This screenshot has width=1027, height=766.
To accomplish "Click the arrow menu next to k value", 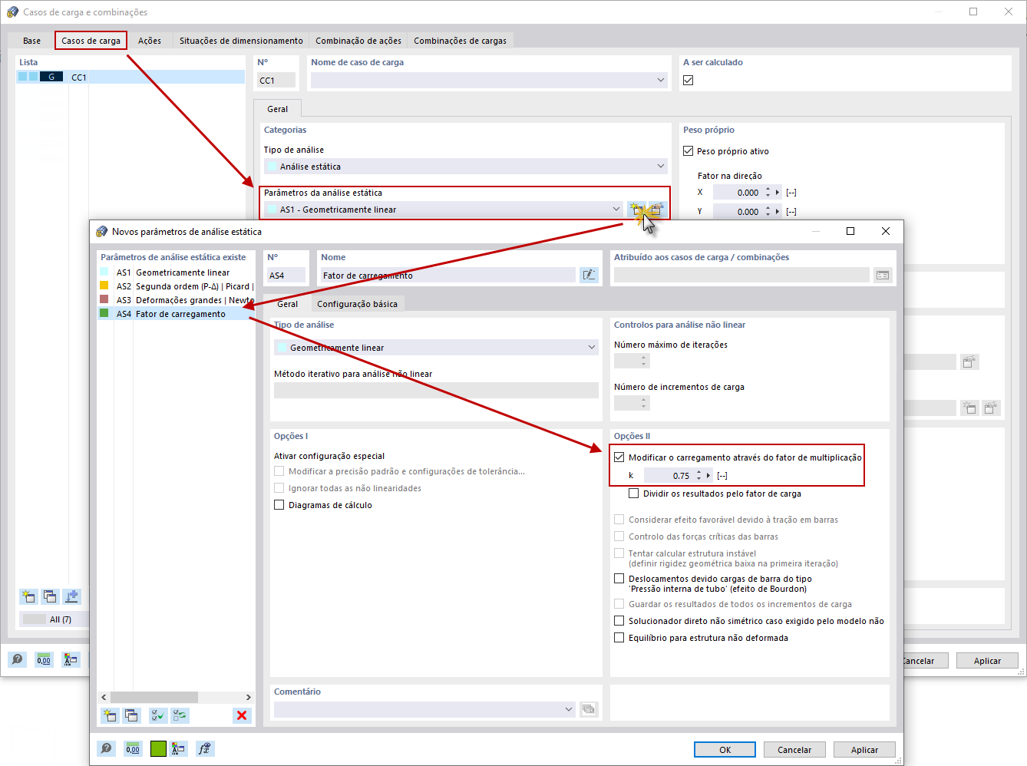I will [x=708, y=476].
